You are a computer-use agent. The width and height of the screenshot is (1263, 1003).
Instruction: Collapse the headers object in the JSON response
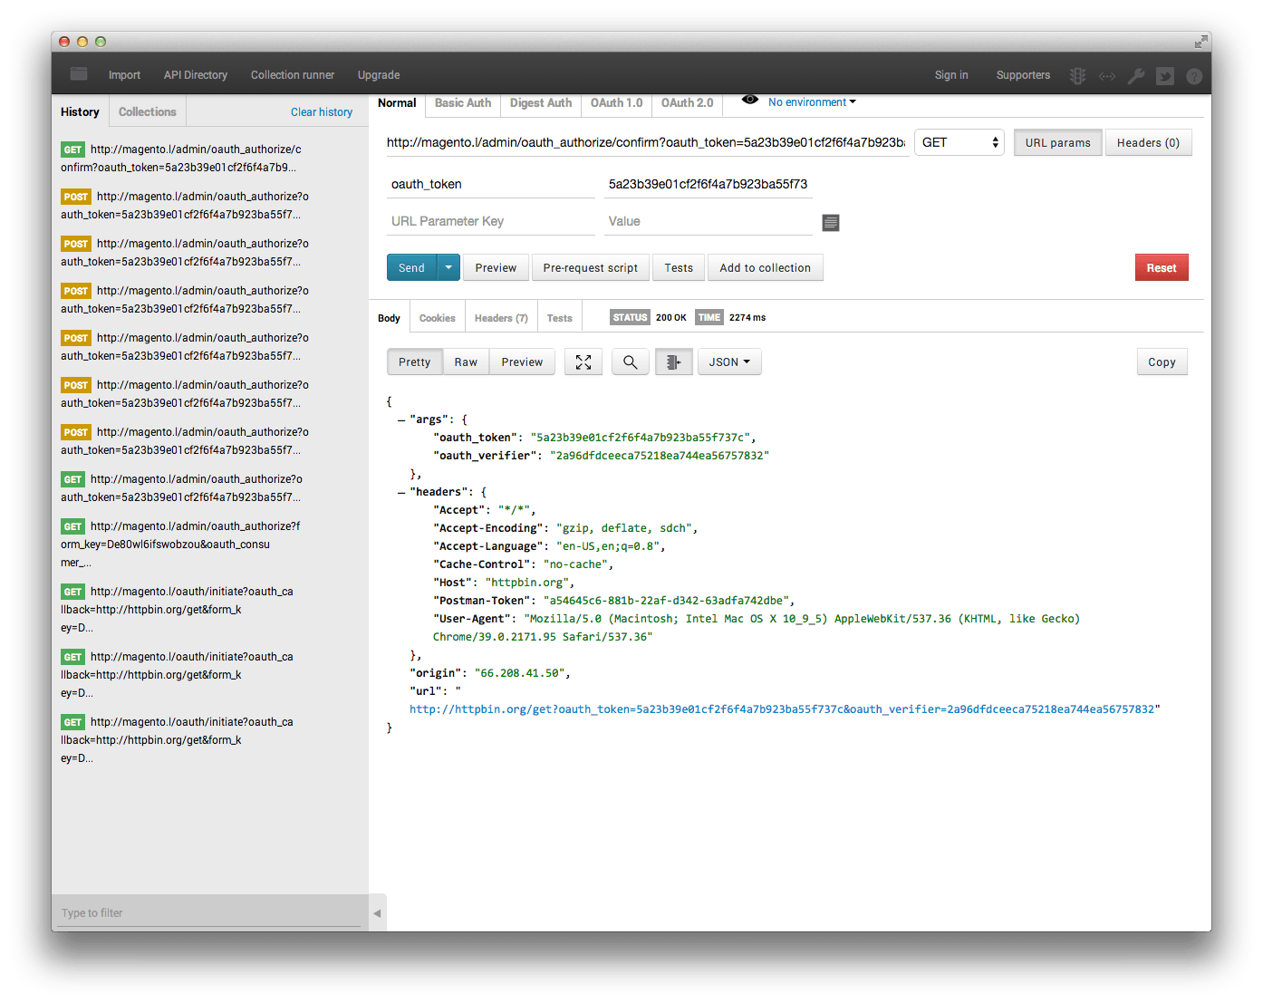tap(400, 491)
